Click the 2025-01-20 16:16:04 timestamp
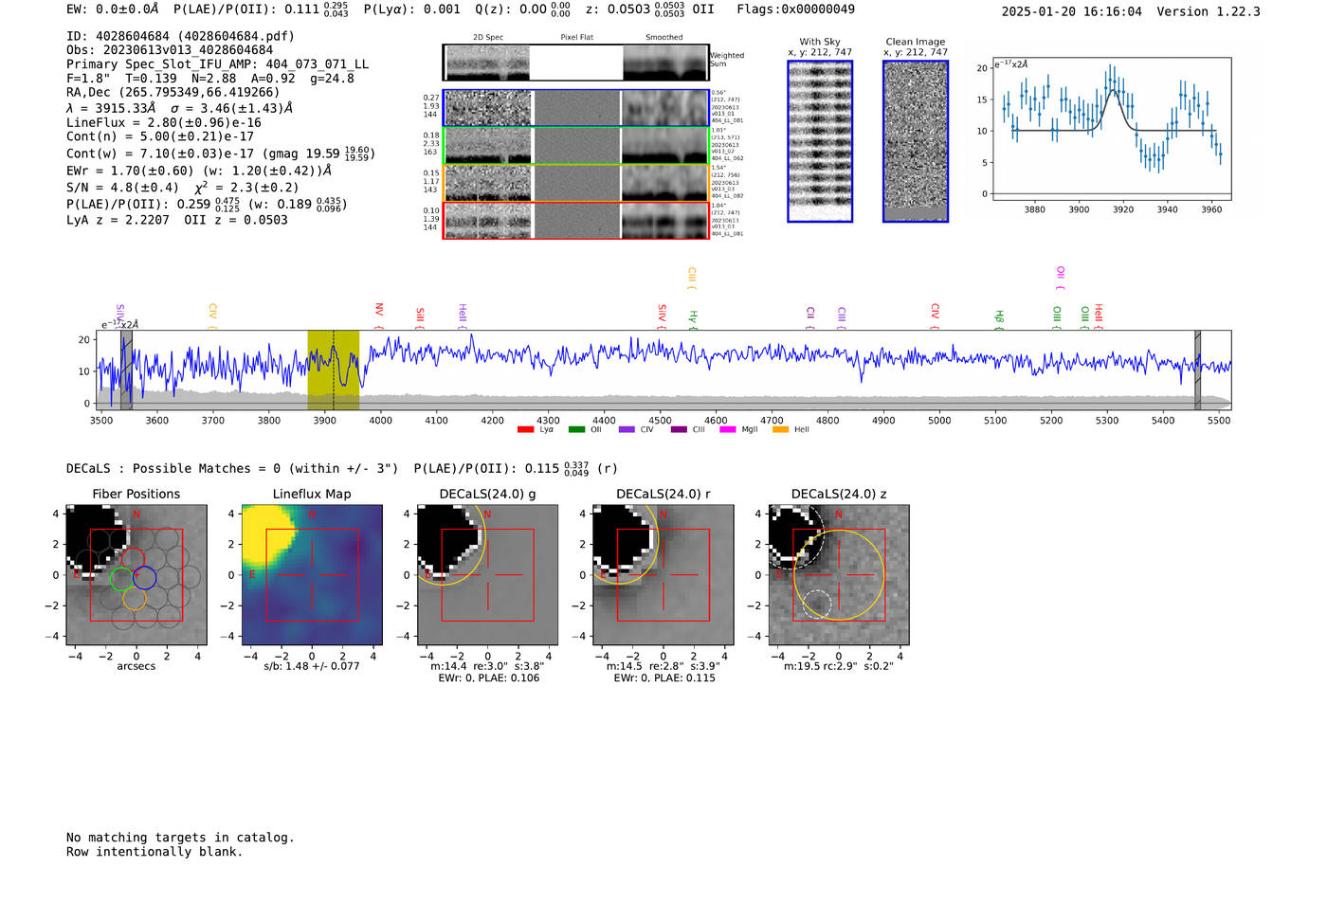 pyautogui.click(x=1072, y=11)
